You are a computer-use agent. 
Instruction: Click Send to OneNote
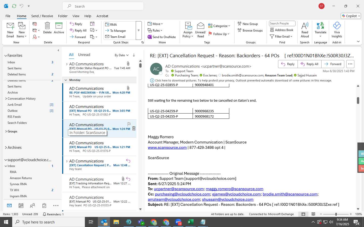click(x=162, y=37)
